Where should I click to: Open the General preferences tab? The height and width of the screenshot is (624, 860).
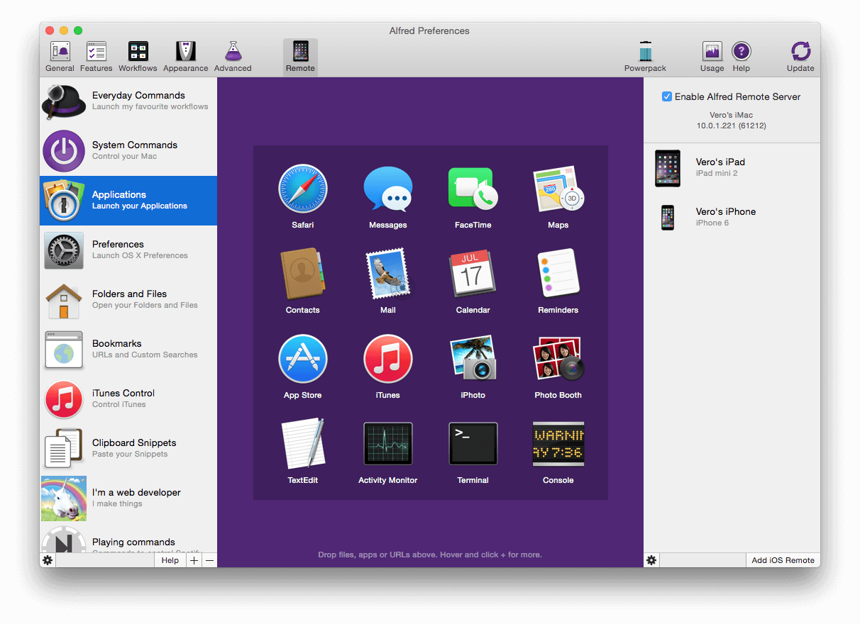pyautogui.click(x=60, y=55)
